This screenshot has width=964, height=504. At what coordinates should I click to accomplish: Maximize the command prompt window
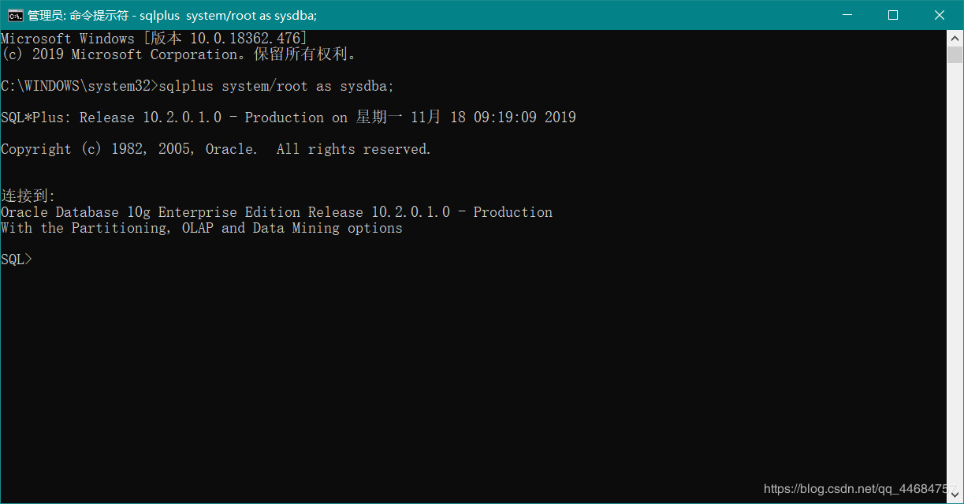[x=893, y=15]
